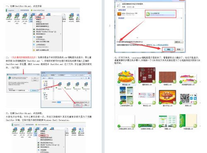The image size is (207, 153).
Task: Select ShellExt.msi installer icon in step three screenshot
Action: [x=14, y=130]
